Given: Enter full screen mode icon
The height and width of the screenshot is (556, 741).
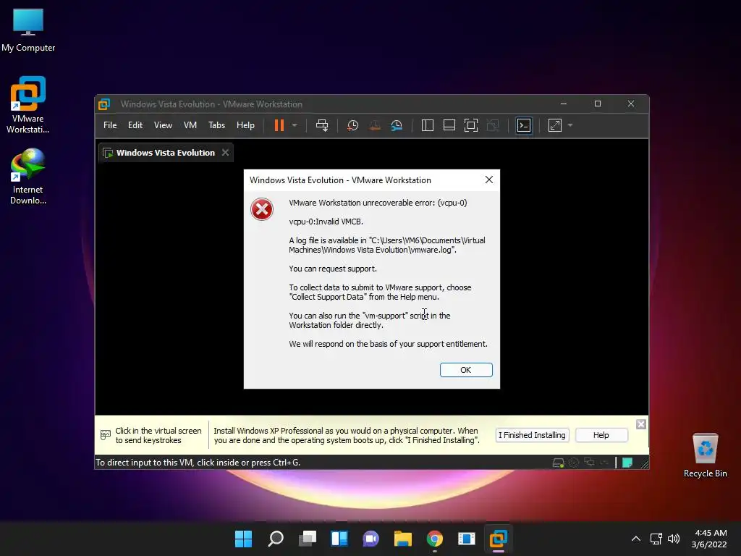Looking at the screenshot, I should (x=470, y=125).
